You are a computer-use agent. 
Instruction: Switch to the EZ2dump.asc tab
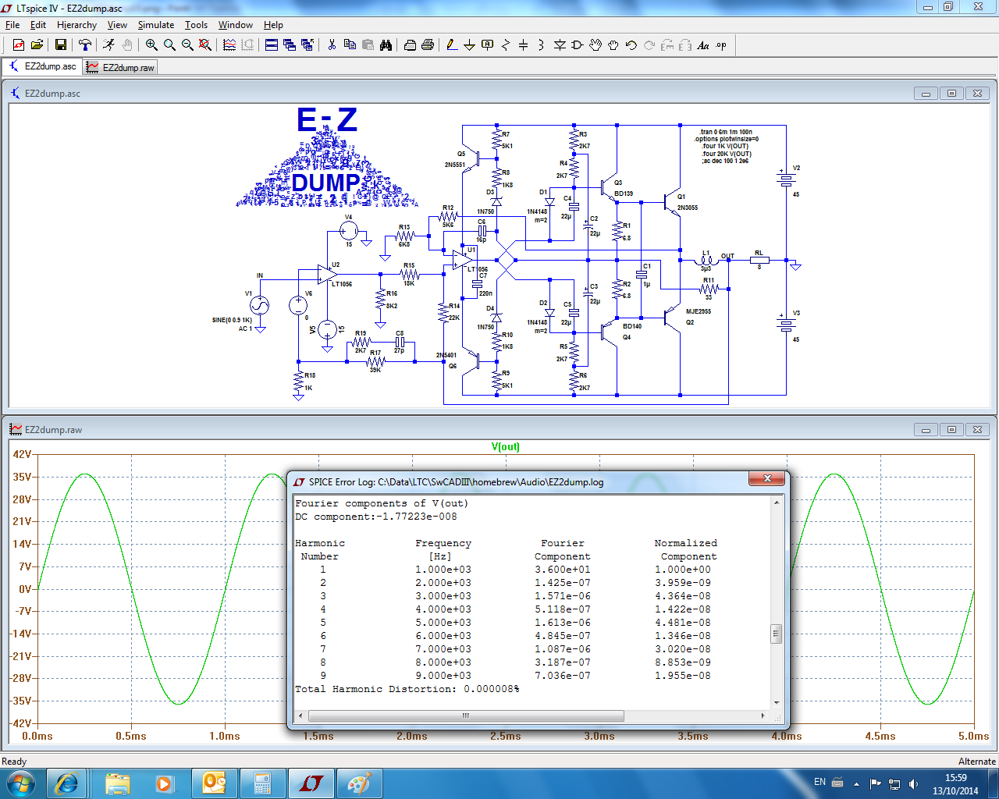pyautogui.click(x=43, y=67)
